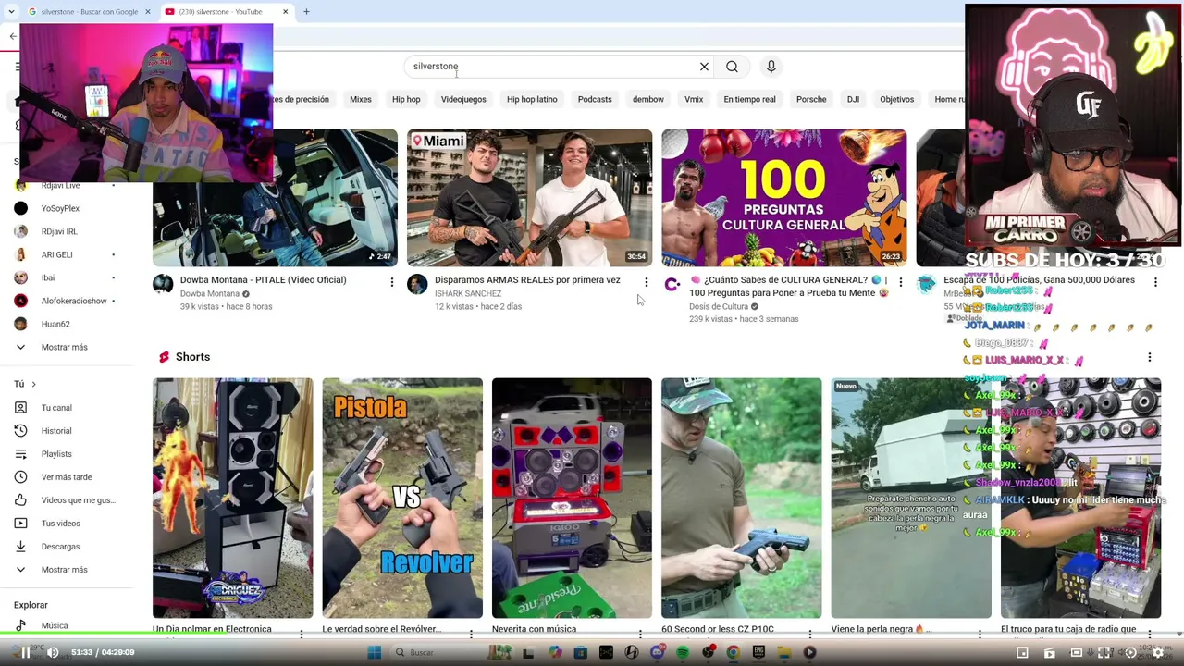Open Dowba Montana's channel avatar beside PITALE video
This screenshot has width=1184, height=666.
click(x=163, y=284)
